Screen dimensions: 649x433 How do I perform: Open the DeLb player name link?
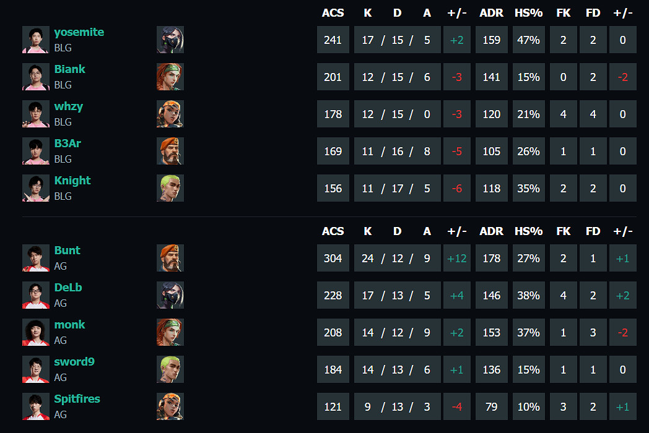(x=68, y=288)
